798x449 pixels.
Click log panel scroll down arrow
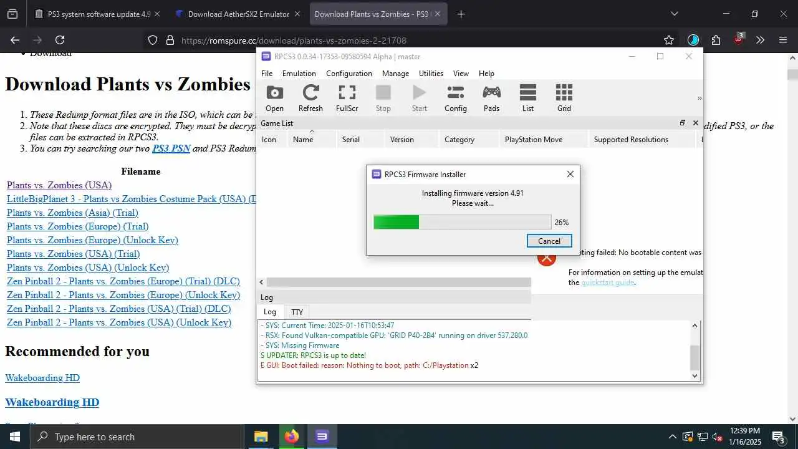tap(695, 376)
